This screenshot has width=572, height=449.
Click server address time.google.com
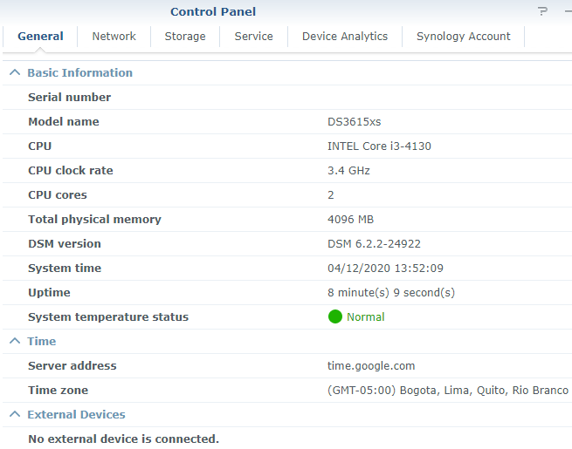pyautogui.click(x=371, y=365)
